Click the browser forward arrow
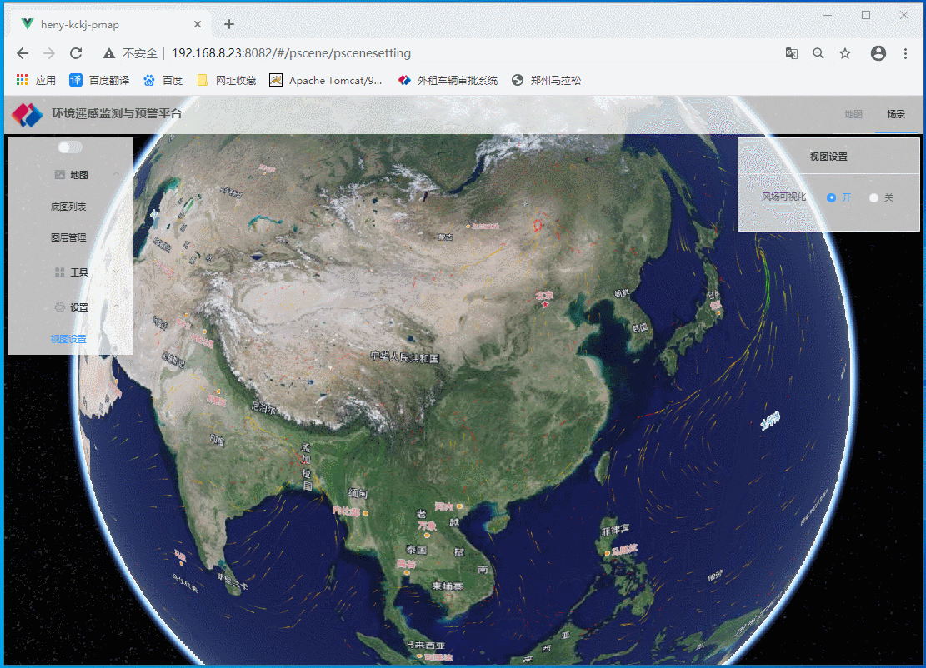This screenshot has height=668, width=926. pyautogui.click(x=49, y=53)
